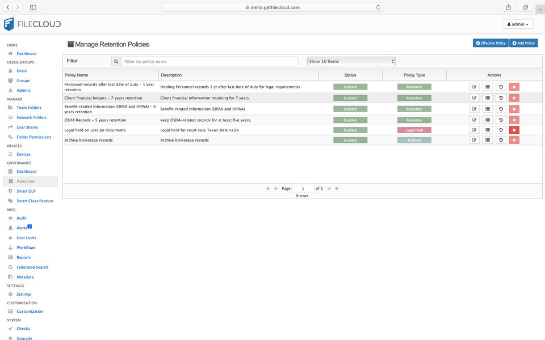Open Federated Search in the sidebar
This screenshot has height=340, width=545.
pyautogui.click(x=32, y=267)
